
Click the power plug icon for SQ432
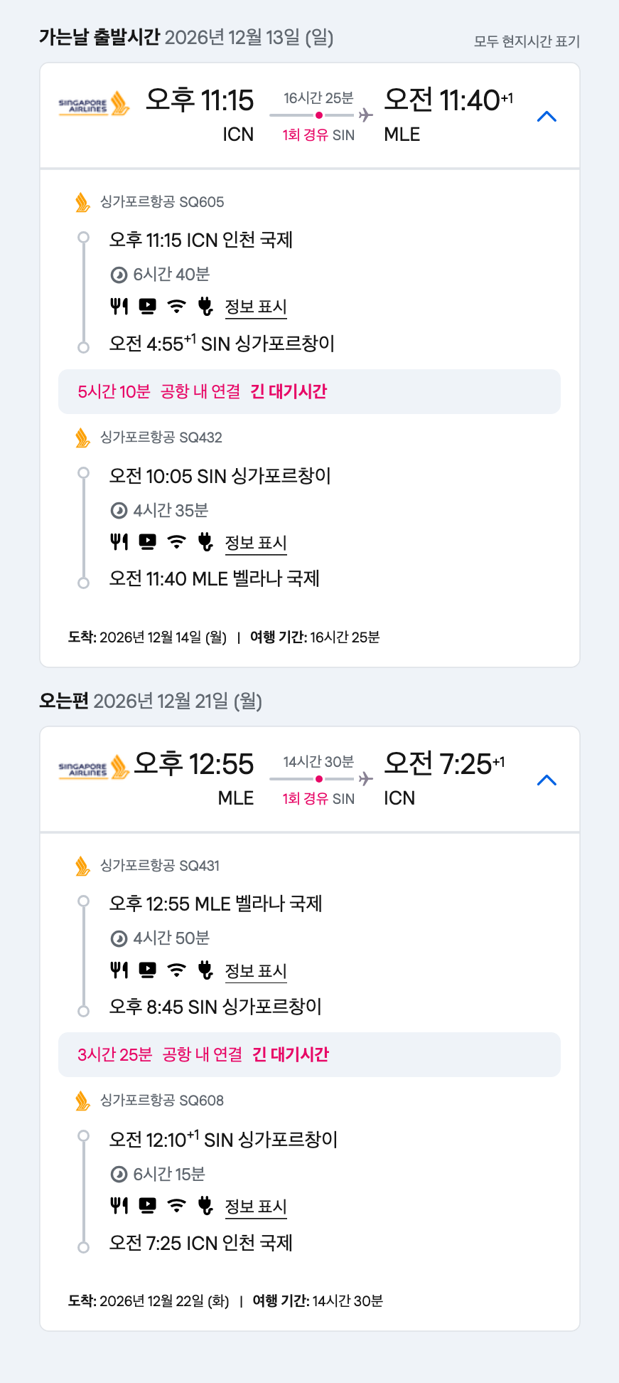pos(205,543)
